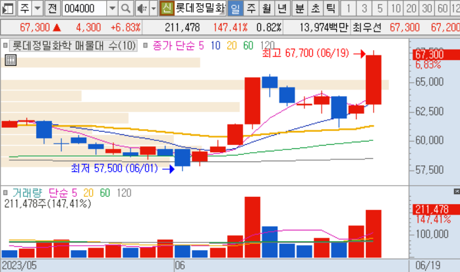Click the volume 단순 5 legend
The image size is (460, 272).
[x=63, y=193]
